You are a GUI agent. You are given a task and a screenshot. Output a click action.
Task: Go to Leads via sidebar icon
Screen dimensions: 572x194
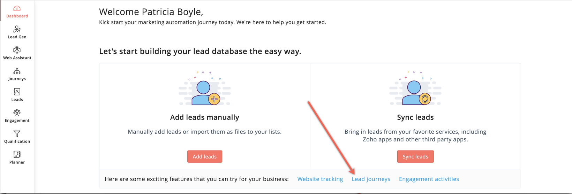(x=17, y=92)
